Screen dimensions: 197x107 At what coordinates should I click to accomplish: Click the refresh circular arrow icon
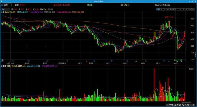(x=188, y=105)
